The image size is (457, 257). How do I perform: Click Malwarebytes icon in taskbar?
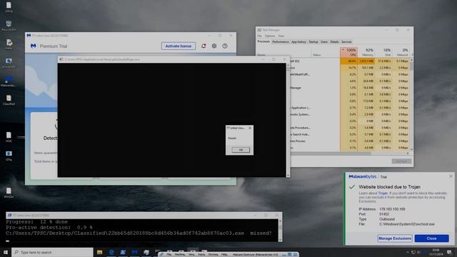point(135,252)
